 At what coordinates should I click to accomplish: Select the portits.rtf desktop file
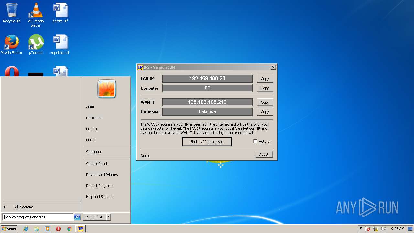coord(60,13)
